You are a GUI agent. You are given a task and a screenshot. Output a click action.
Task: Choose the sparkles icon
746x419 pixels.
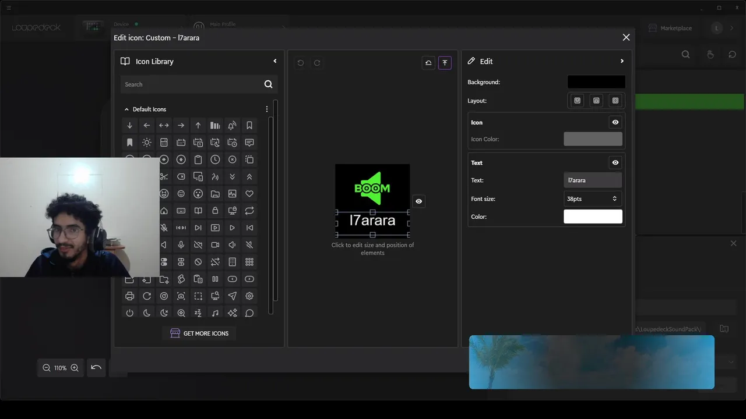tap(233, 313)
